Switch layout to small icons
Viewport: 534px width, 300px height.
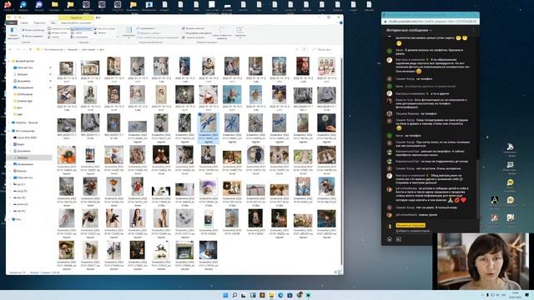point(58,32)
